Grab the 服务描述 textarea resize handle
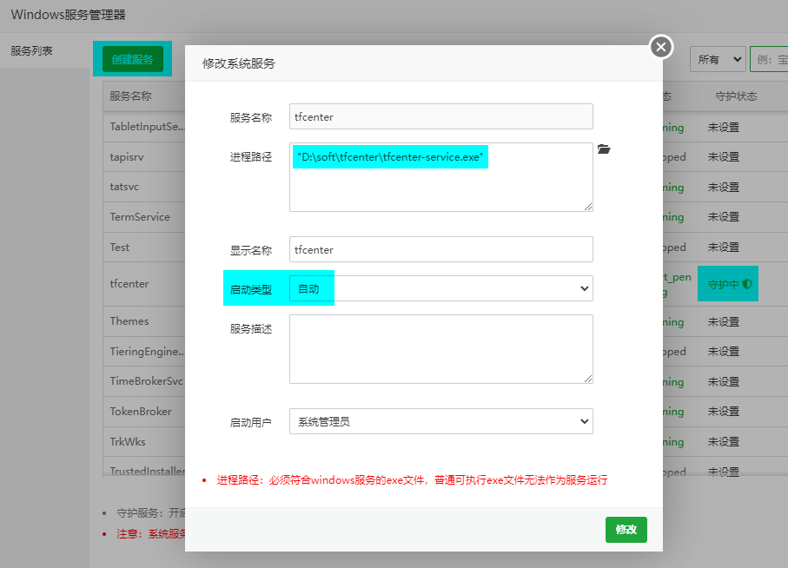Viewport: 788px width, 568px height. tap(588, 379)
